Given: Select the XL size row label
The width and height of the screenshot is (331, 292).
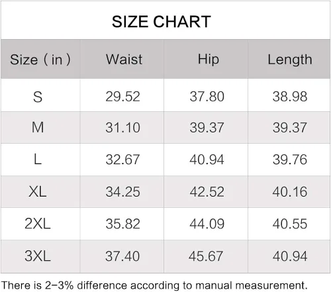Looking at the screenshot, I should tap(38, 191).
